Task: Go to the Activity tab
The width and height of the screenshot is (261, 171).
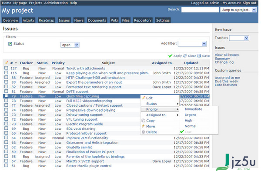Action: (28, 20)
